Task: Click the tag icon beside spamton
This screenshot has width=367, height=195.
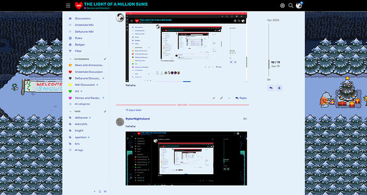Action: [70, 137]
